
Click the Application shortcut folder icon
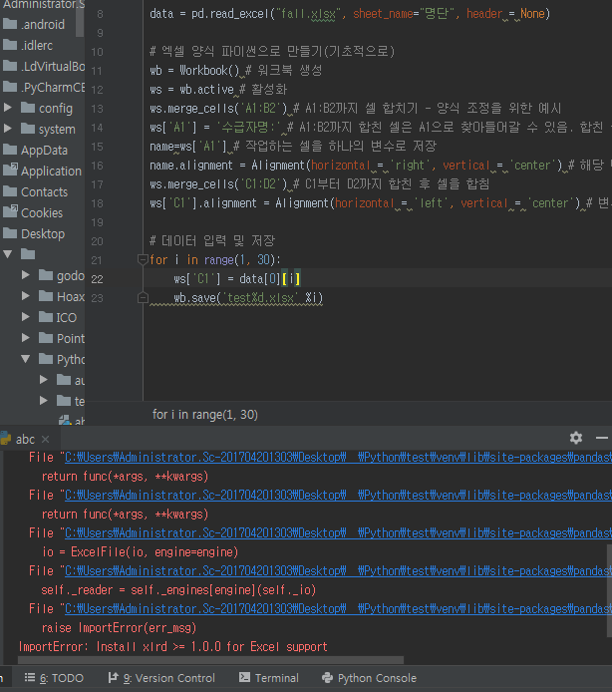point(10,171)
